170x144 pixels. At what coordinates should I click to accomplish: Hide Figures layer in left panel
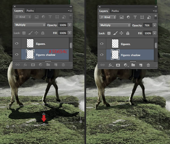(17, 43)
